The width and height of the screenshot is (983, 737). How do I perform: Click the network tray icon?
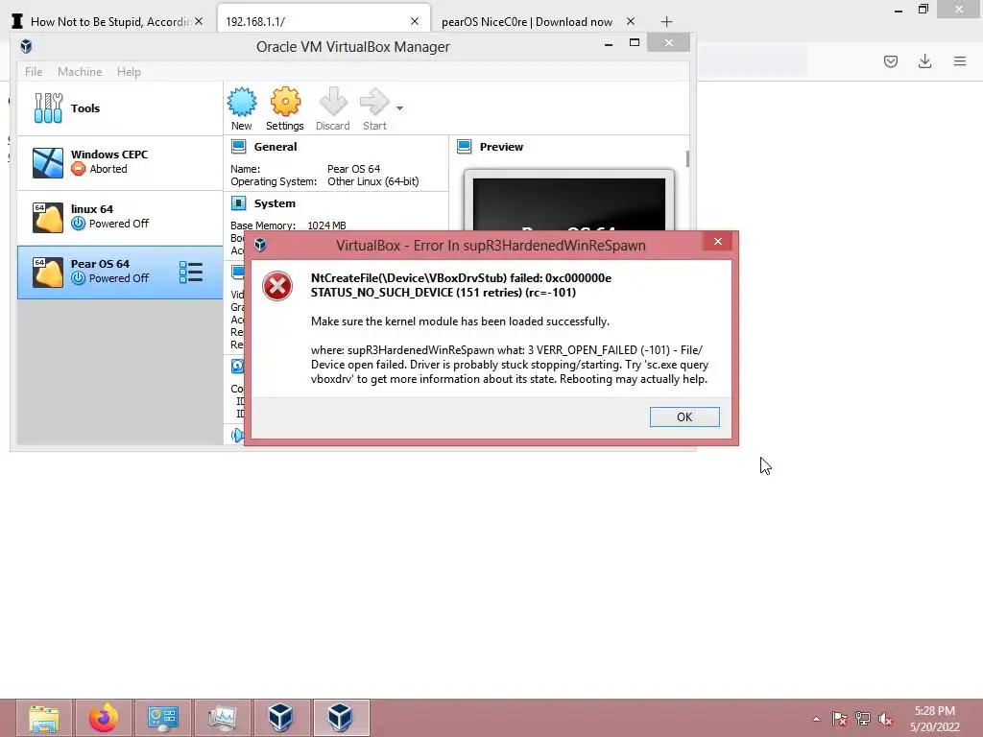pos(863,719)
